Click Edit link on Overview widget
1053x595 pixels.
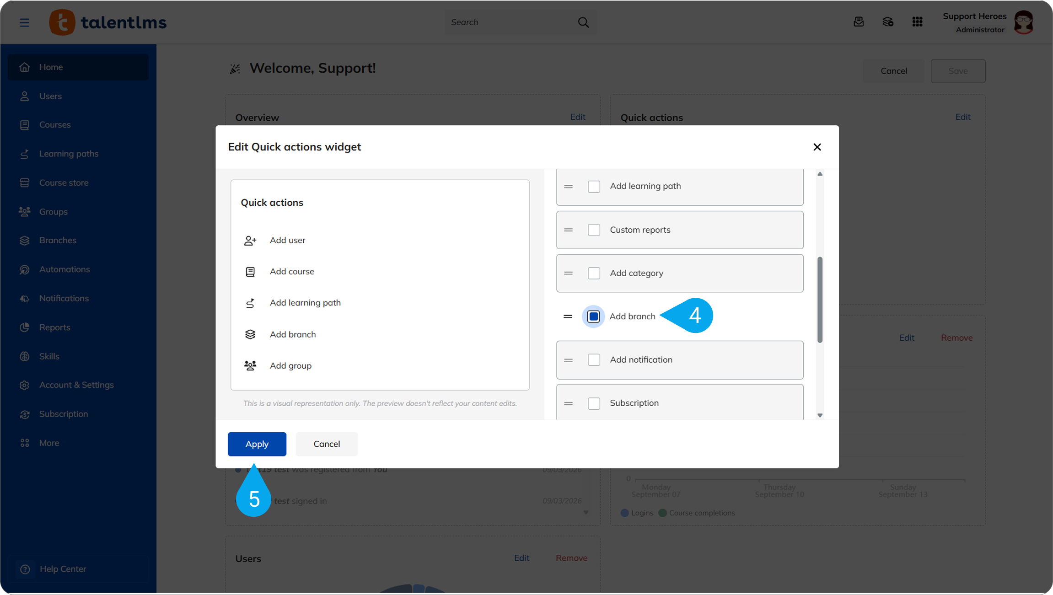[578, 117]
